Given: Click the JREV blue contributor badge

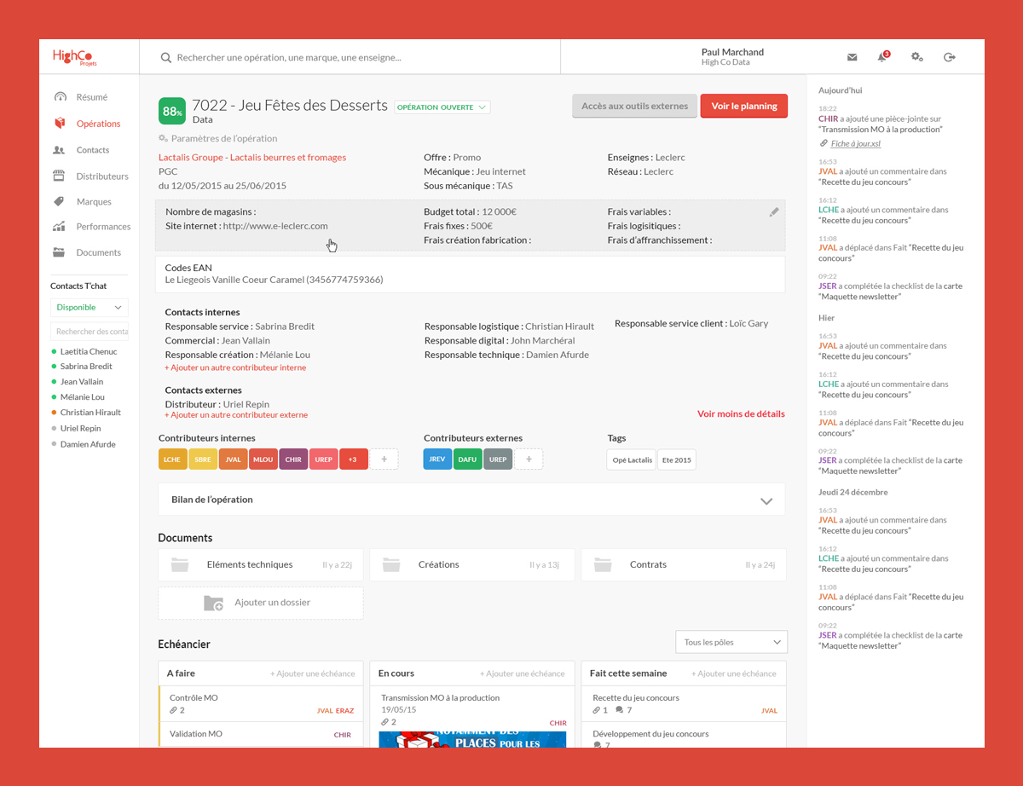Looking at the screenshot, I should [x=437, y=459].
